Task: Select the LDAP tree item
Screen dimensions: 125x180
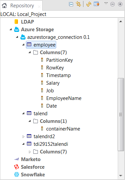Action: point(28,22)
